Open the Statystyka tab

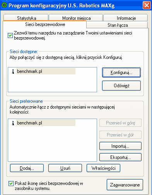26,18
